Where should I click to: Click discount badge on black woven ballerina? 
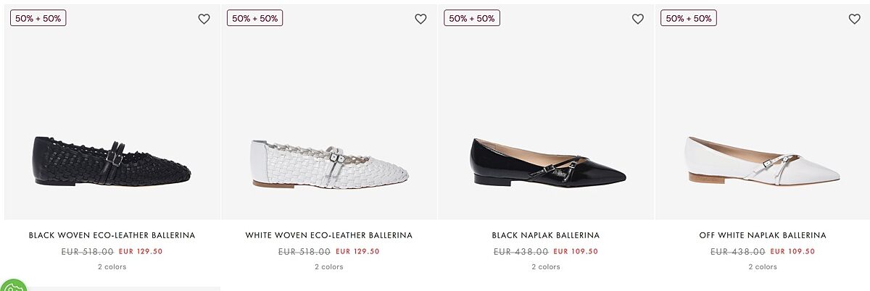[x=38, y=18]
